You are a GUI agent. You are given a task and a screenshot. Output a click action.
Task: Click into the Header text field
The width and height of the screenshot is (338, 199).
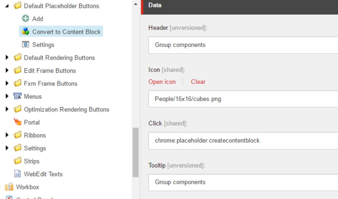coord(243,45)
